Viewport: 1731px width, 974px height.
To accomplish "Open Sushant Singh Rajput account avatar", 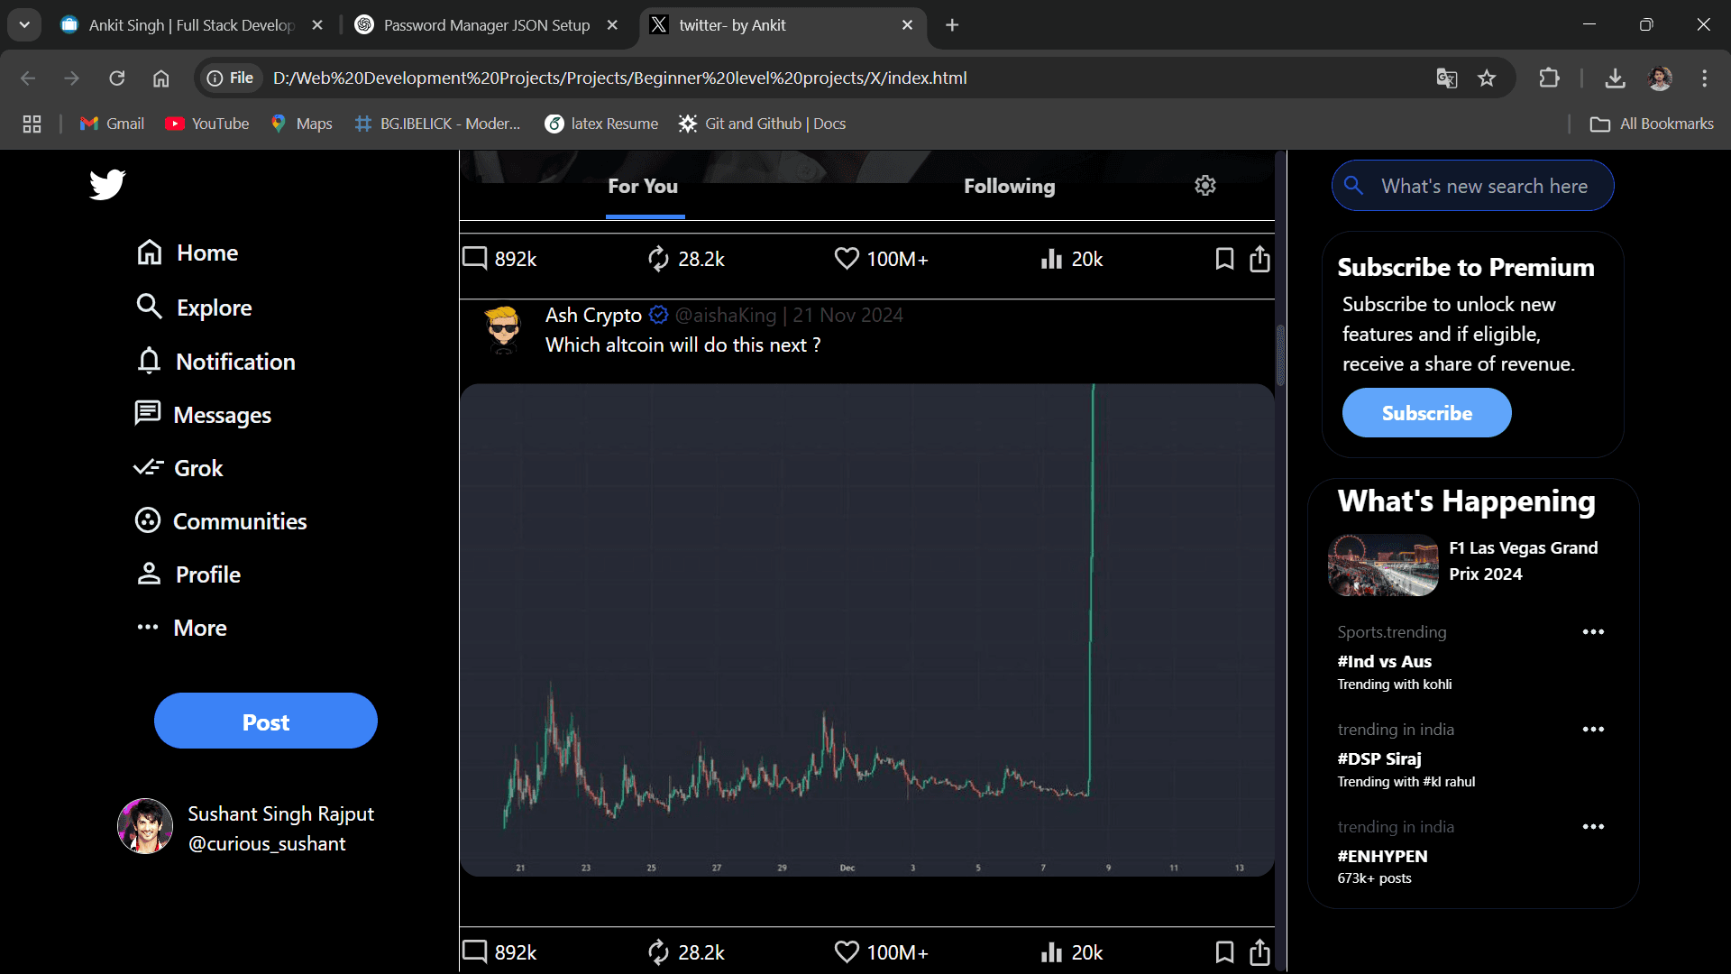I will click(x=145, y=826).
